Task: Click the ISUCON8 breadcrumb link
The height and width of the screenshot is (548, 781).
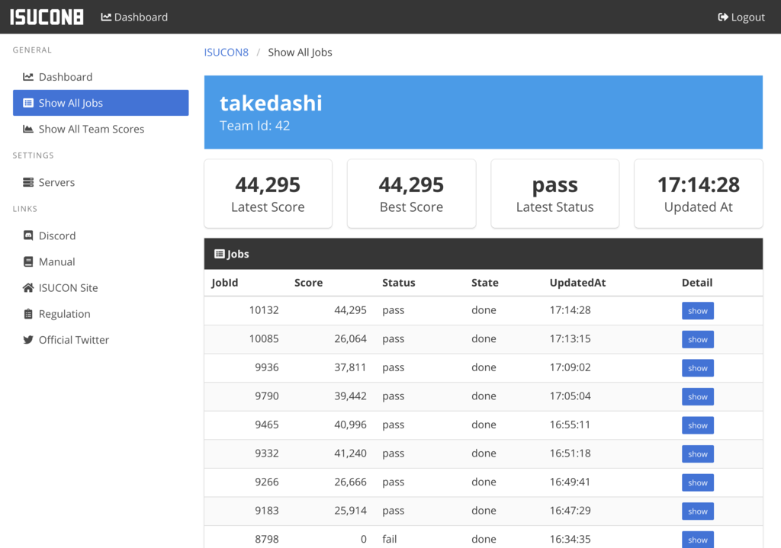Action: 226,53
